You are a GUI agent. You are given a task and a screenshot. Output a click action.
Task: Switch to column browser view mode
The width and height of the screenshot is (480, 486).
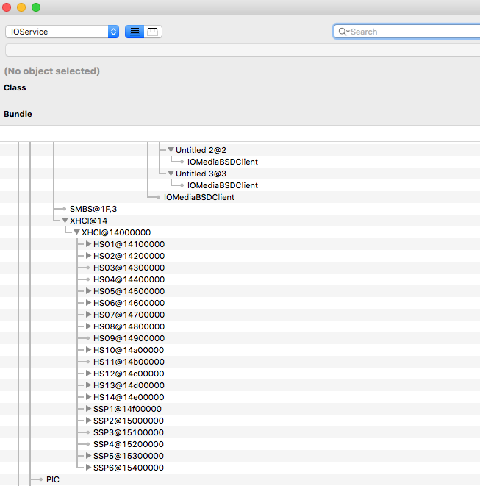[152, 32]
